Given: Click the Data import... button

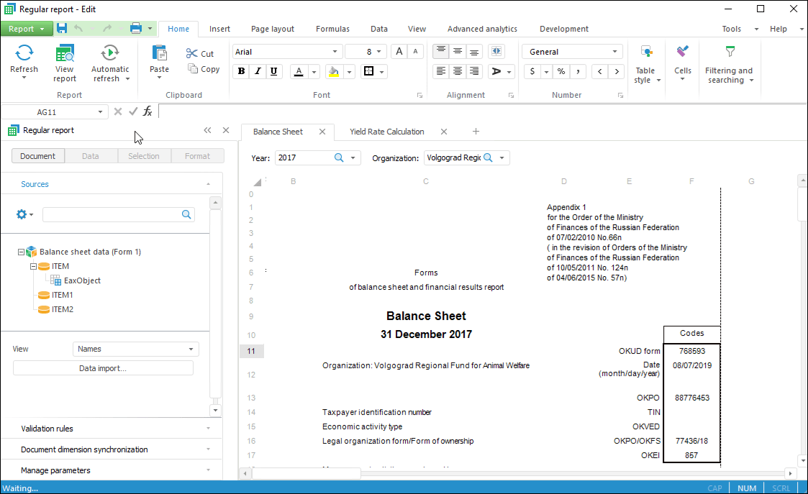Looking at the screenshot, I should pos(103,368).
